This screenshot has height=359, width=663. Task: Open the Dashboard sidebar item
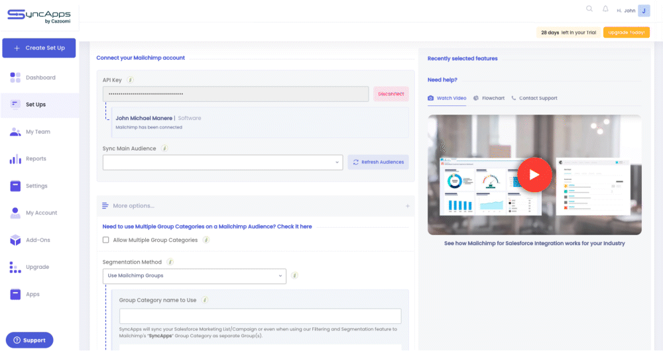click(x=40, y=77)
